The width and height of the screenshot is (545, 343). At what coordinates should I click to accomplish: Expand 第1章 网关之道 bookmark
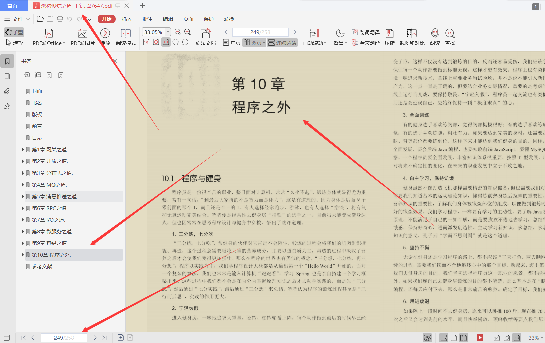pyautogui.click(x=23, y=149)
